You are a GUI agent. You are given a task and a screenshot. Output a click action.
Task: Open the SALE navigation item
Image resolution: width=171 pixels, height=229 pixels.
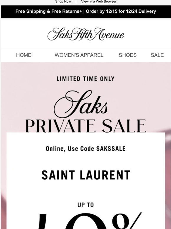(157, 55)
